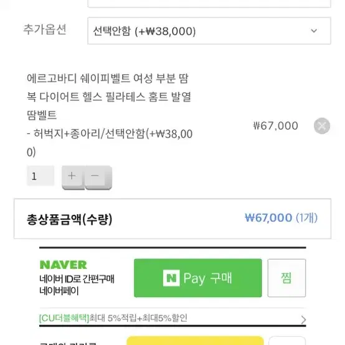Click the yellow button at the bottom

[x=195, y=341]
